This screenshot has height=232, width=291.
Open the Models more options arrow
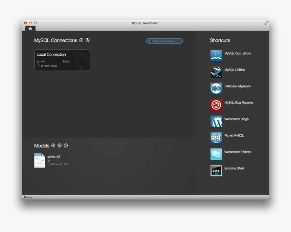click(x=66, y=146)
